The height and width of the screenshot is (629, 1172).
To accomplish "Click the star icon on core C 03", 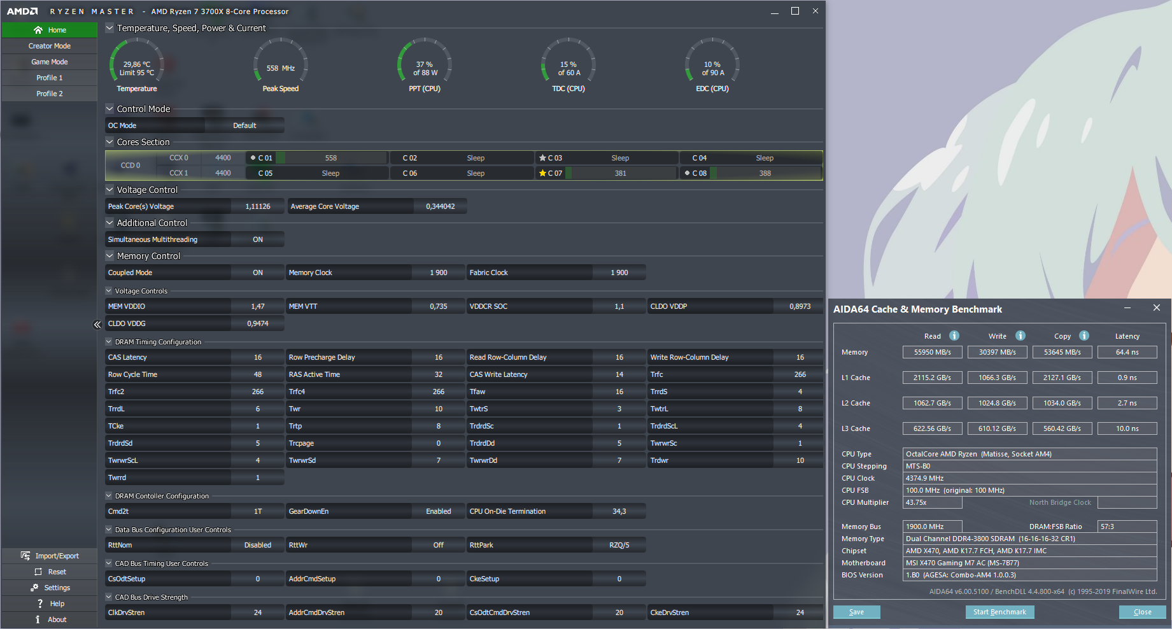I will 542,158.
